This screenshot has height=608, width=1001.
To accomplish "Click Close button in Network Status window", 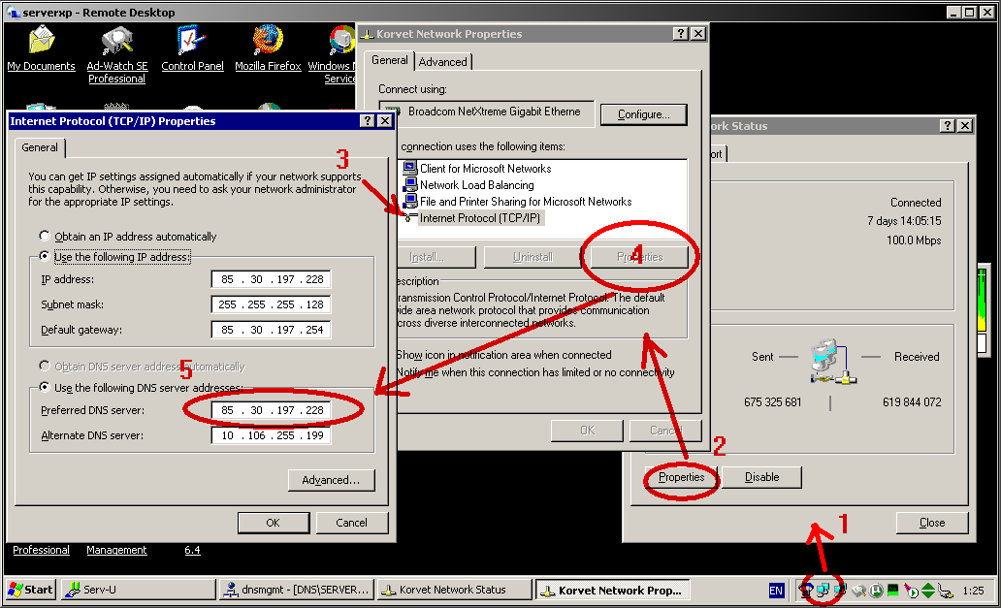I will point(932,523).
